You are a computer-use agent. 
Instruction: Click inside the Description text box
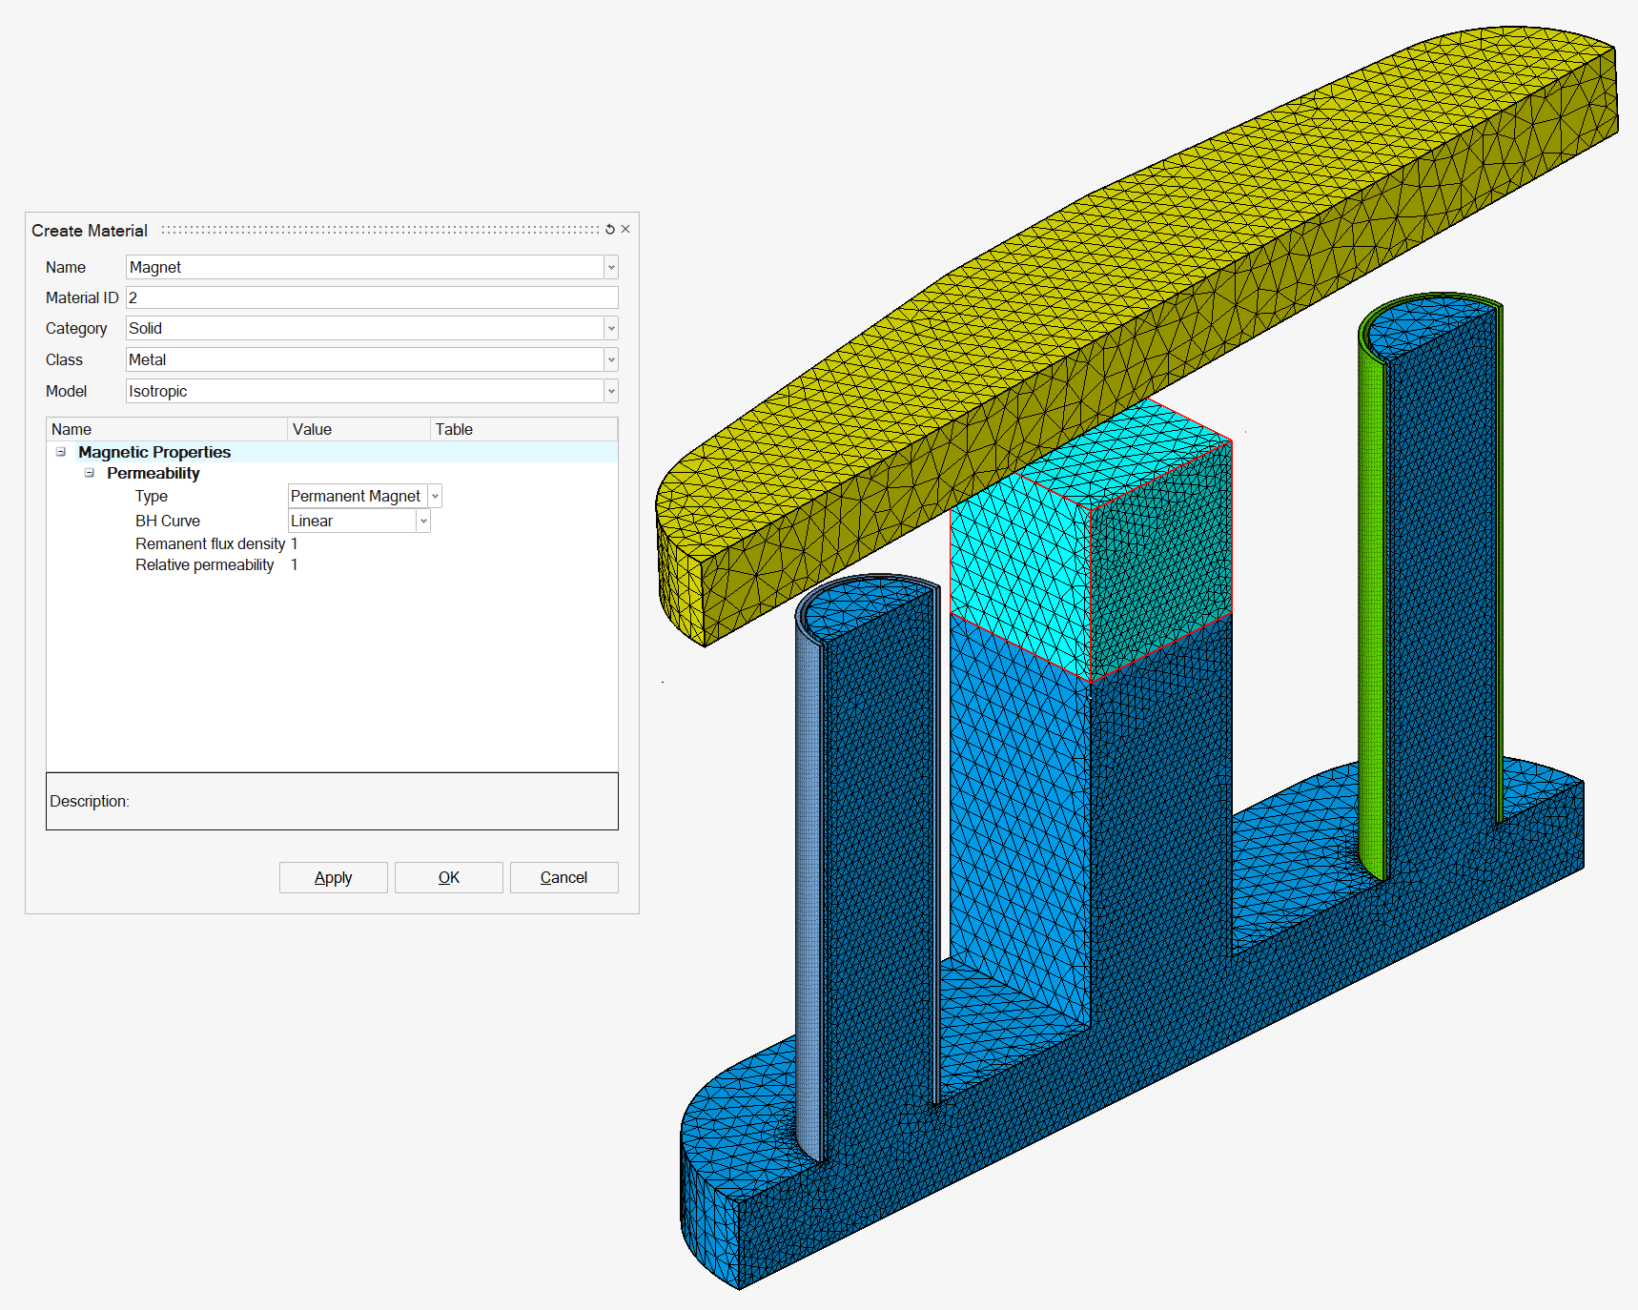(332, 801)
